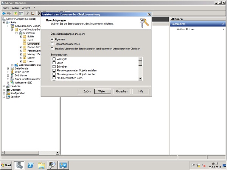Expand the Dateidienste role node
This screenshot has height=170, width=227.
8,68
